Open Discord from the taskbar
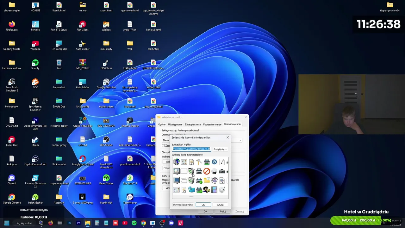The width and height of the screenshot is (405, 228). click(171, 223)
